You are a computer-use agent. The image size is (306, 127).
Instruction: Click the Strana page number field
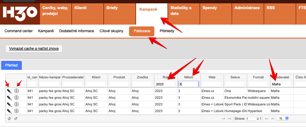tap(251, 119)
